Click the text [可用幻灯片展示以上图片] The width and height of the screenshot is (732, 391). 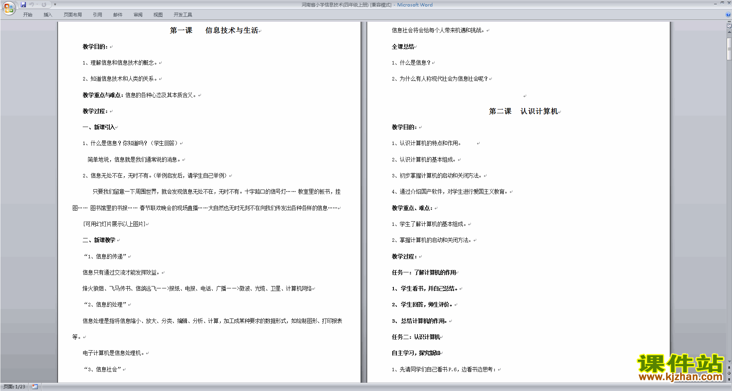[114, 224]
